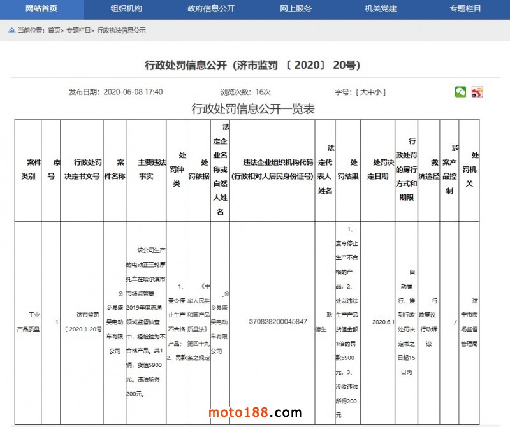This screenshot has height=427, width=510.
Task: Select the 网上服务 navigation item
Action: click(296, 9)
